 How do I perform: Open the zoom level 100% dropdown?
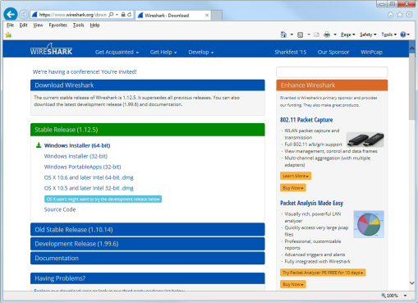[x=394, y=296]
